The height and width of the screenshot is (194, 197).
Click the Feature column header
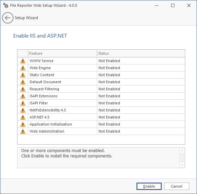coord(63,53)
